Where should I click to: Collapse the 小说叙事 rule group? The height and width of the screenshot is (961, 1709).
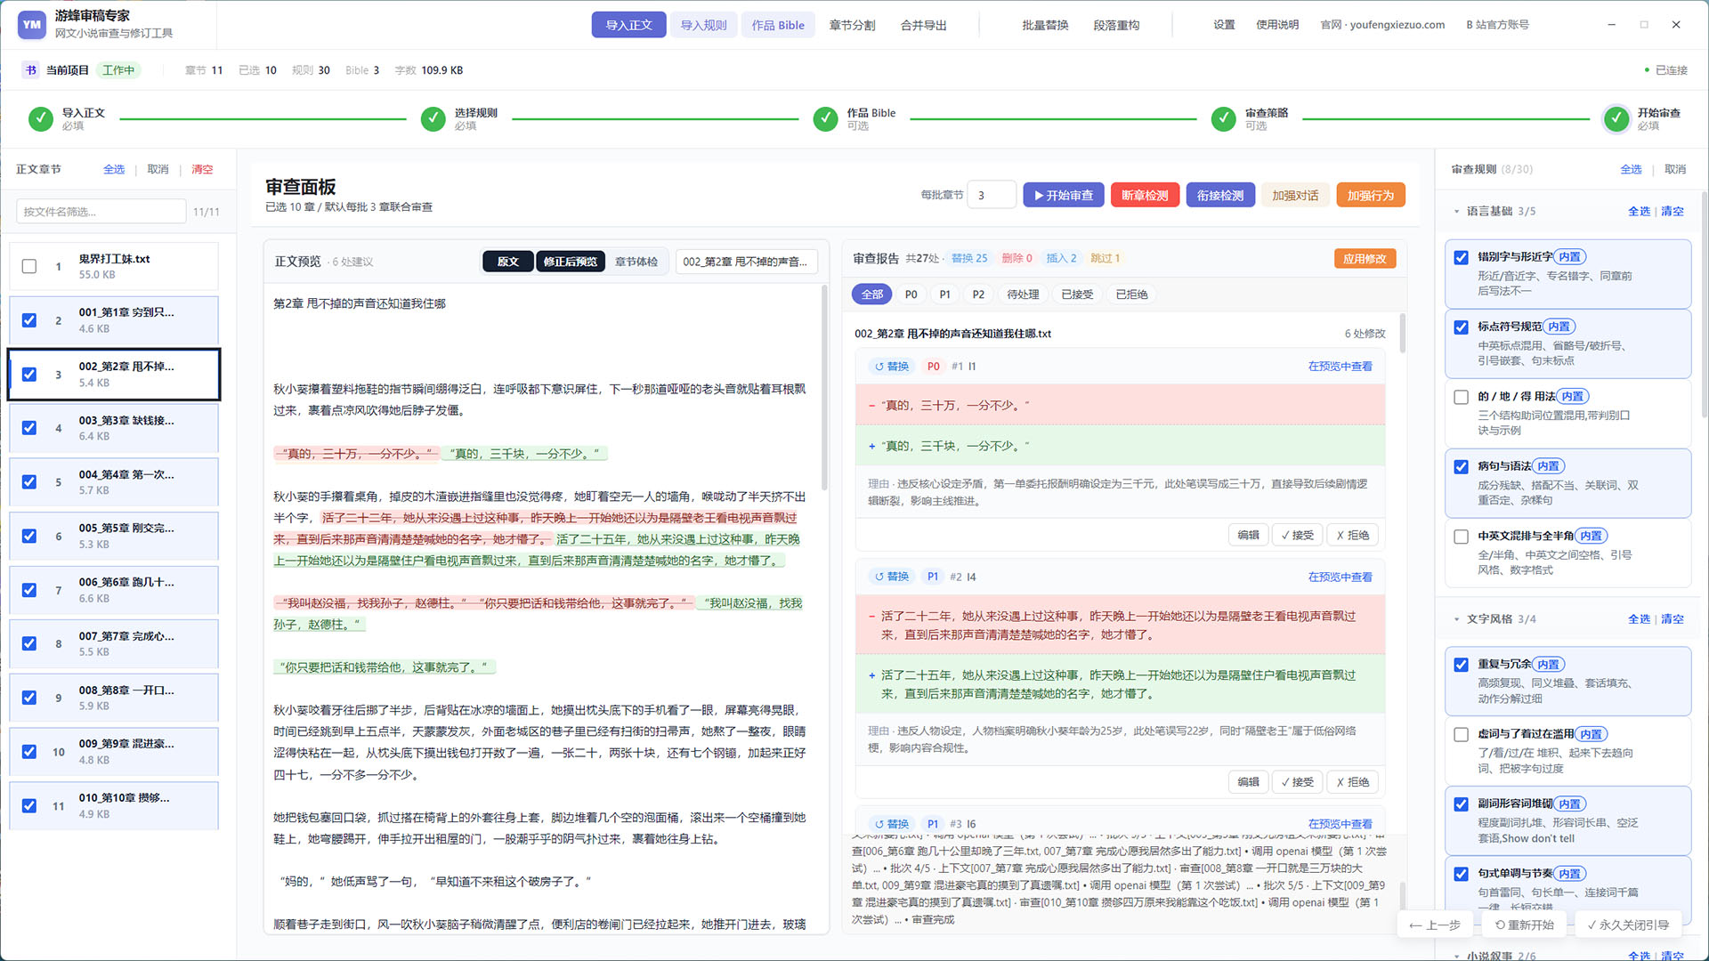tap(1457, 956)
